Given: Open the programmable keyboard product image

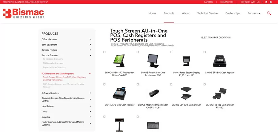Looking at the screenshot, I should tap(153, 126).
